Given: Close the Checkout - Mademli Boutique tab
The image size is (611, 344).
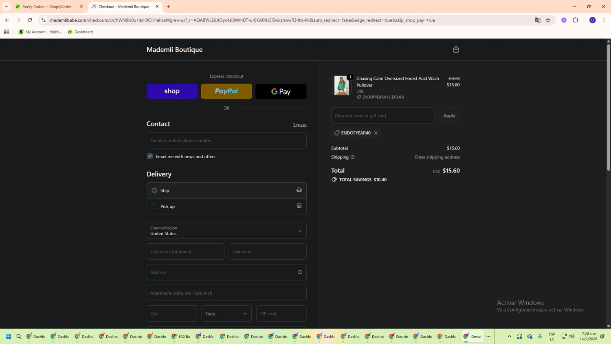Looking at the screenshot, I should pos(157,7).
